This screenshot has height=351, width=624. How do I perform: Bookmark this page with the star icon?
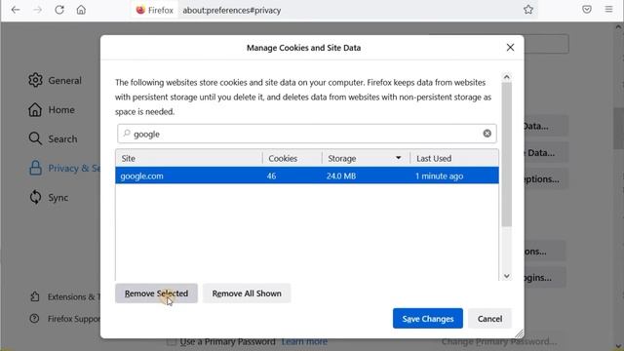click(x=528, y=10)
